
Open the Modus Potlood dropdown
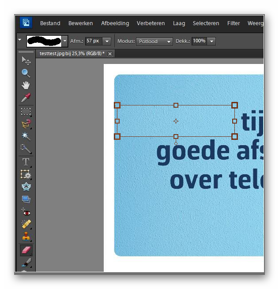click(154, 41)
